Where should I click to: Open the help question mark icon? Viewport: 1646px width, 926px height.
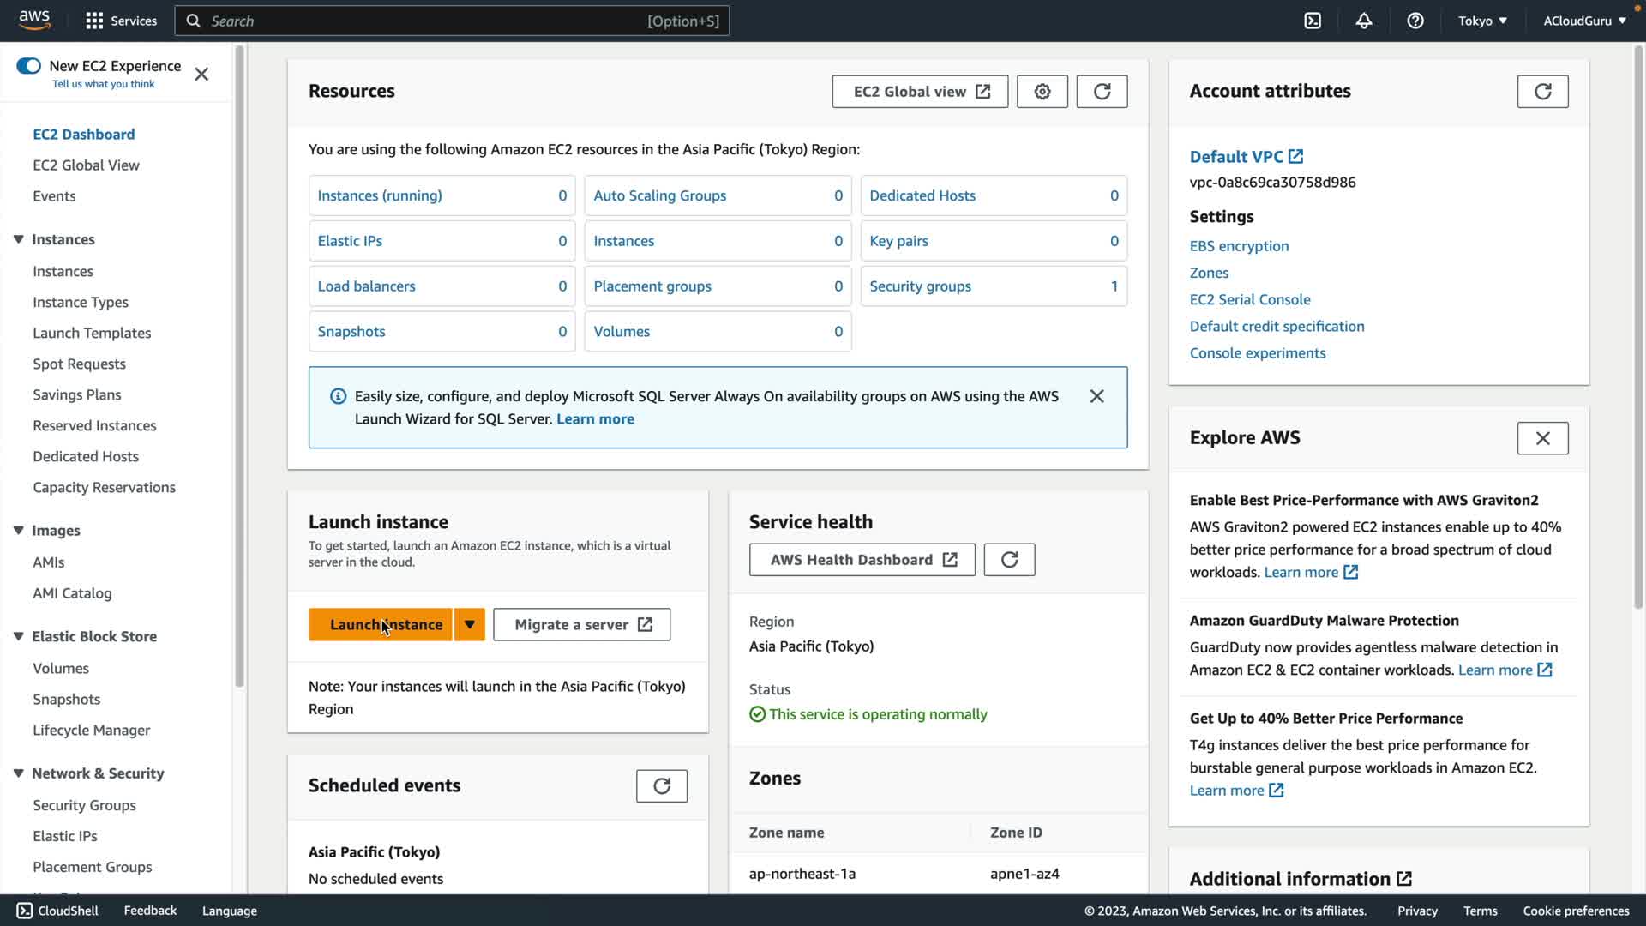click(1415, 21)
